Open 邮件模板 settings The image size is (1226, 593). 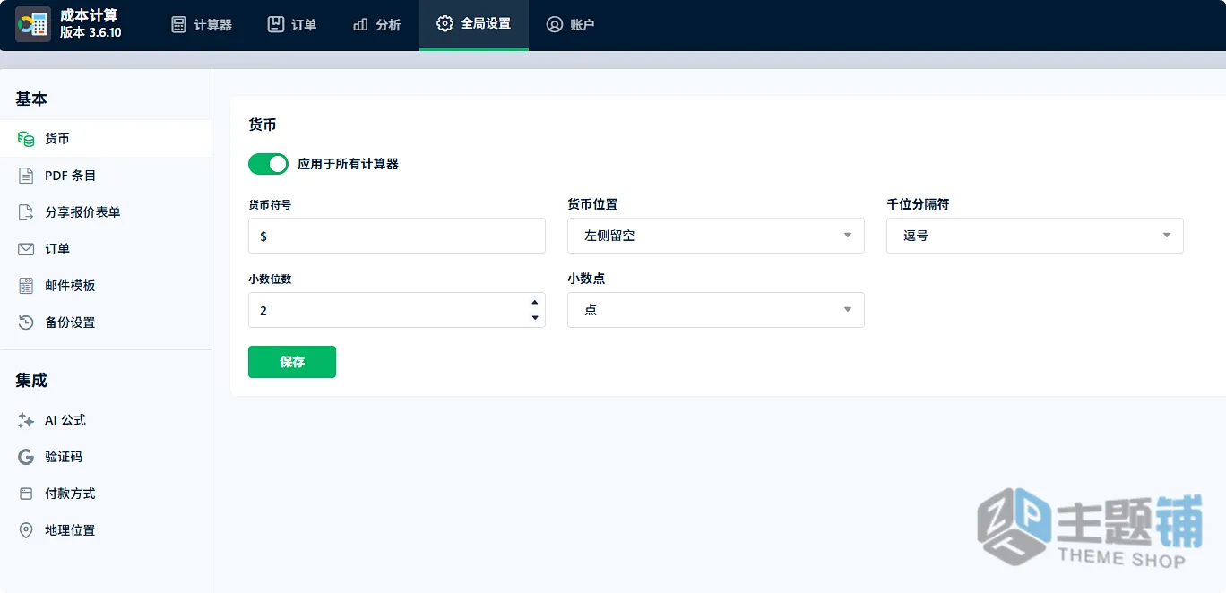pos(106,286)
